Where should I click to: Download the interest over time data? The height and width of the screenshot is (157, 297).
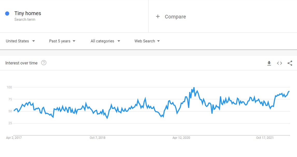pyautogui.click(x=269, y=63)
